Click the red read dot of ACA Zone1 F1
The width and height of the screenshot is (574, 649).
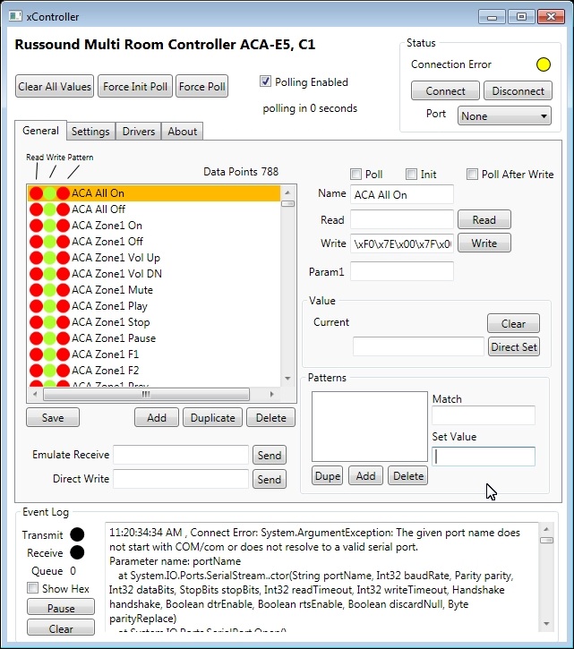tap(37, 354)
